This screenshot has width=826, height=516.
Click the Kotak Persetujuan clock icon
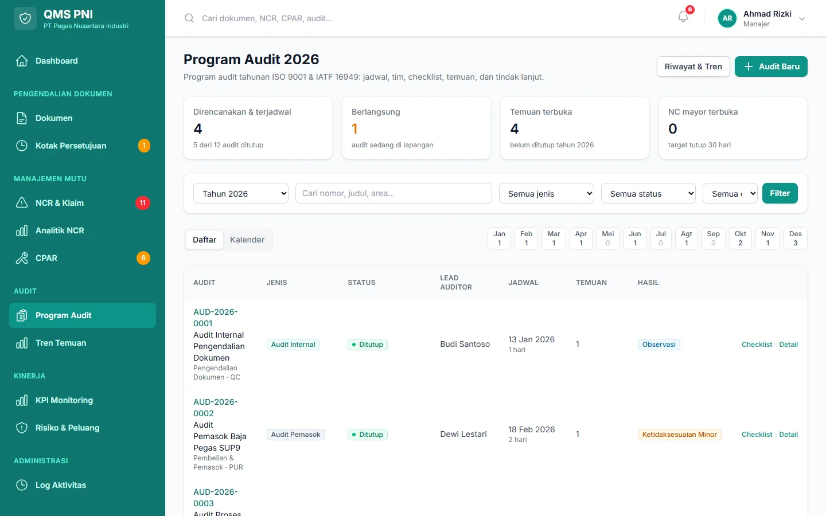tap(22, 146)
